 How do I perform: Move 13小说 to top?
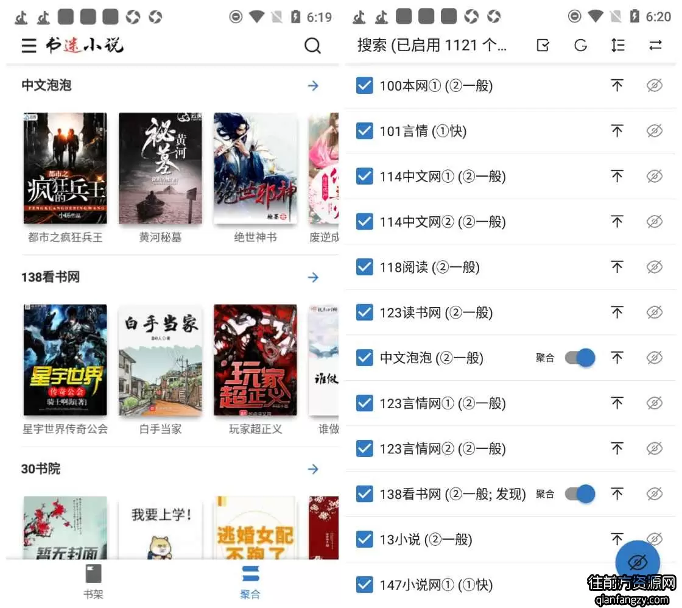(x=617, y=539)
